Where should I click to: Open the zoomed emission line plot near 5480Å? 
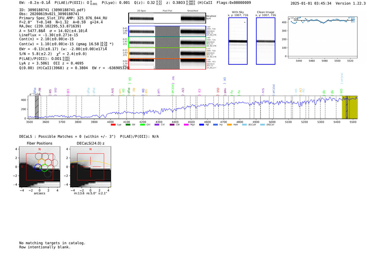(322, 37)
